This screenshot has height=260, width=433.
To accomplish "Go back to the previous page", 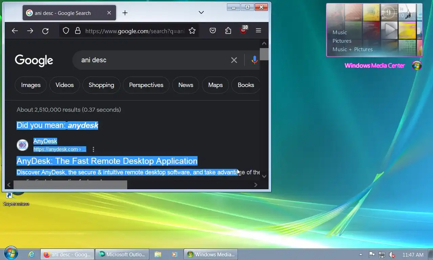I will [x=15, y=31].
